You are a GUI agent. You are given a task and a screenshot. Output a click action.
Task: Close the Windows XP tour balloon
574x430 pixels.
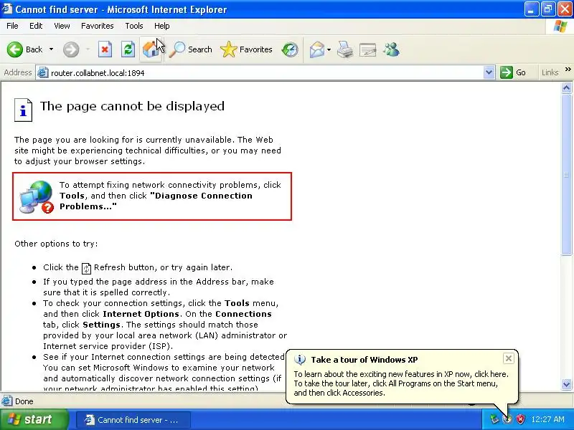point(509,358)
